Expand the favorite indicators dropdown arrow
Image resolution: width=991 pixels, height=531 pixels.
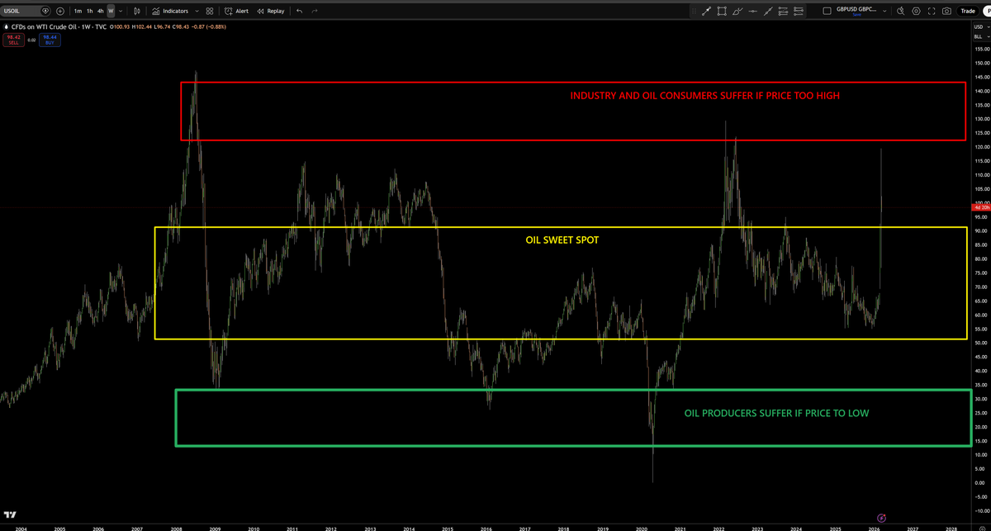(x=197, y=12)
